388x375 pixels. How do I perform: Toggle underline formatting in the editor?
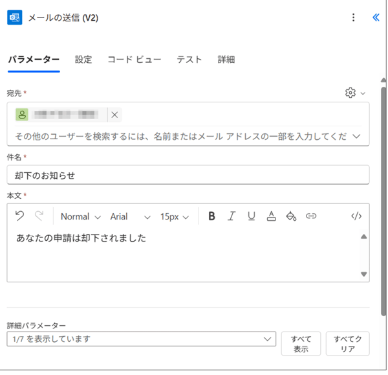252,216
